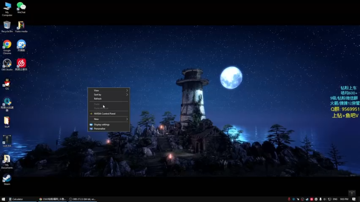Choose Refresh from the context menu
360x202 pixels.
pos(108,99)
